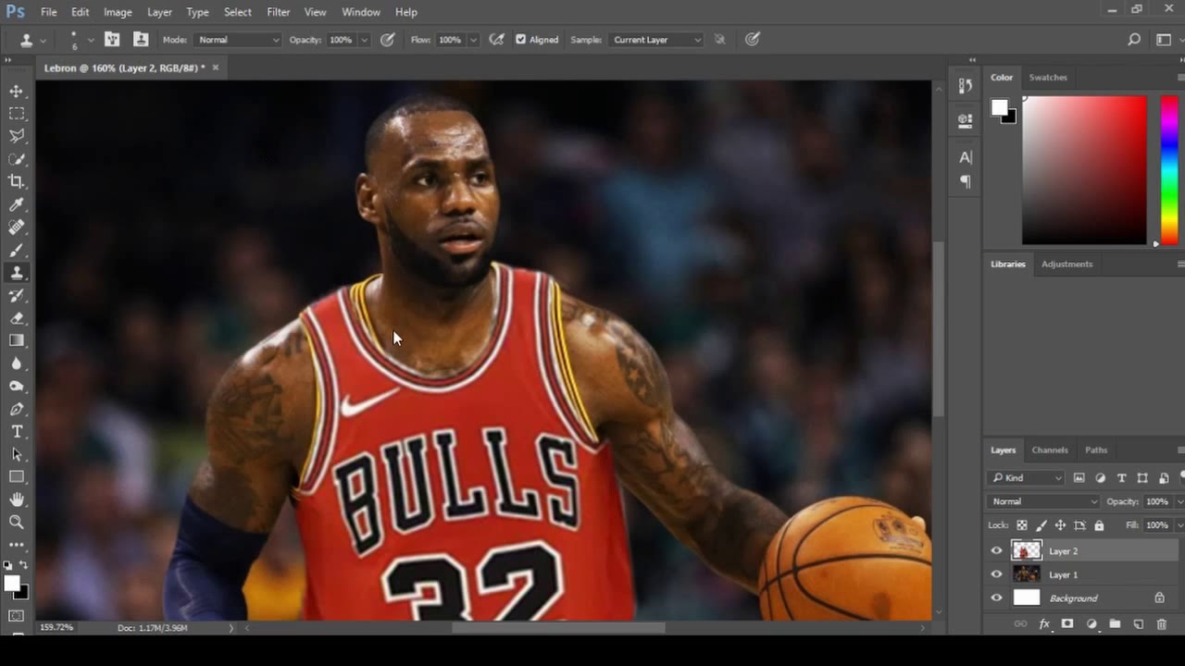Toggle lock all padlock icon
The width and height of the screenshot is (1185, 666).
click(x=1099, y=525)
